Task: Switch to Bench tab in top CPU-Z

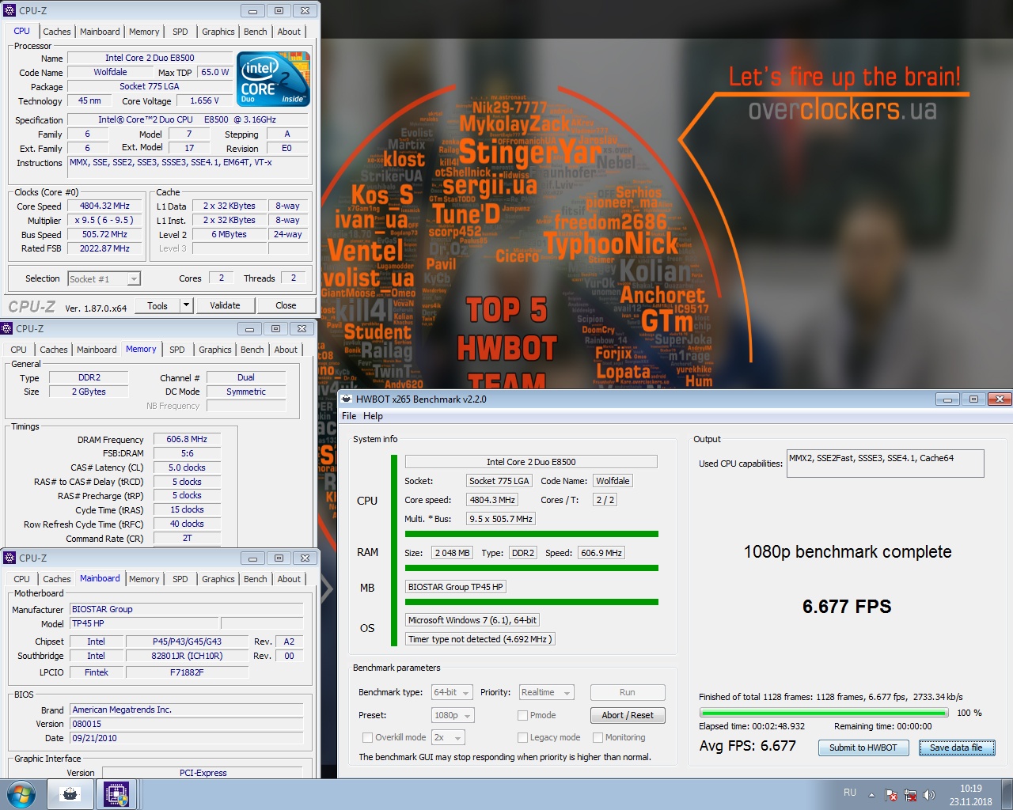Action: pos(255,32)
